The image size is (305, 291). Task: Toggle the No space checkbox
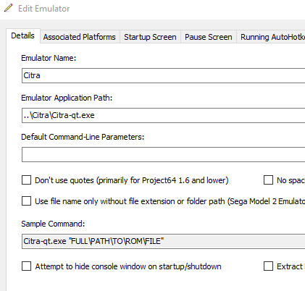point(268,180)
